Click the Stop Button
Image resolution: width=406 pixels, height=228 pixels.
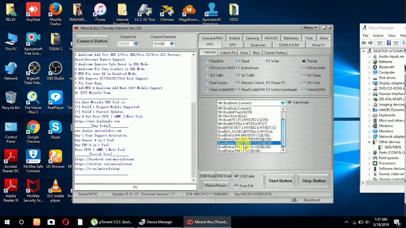tap(314, 181)
